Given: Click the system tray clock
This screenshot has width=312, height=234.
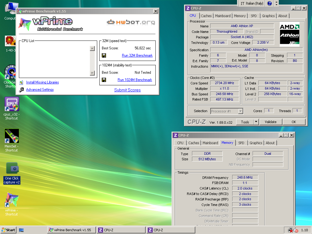Looking at the screenshot, I should [x=304, y=230].
